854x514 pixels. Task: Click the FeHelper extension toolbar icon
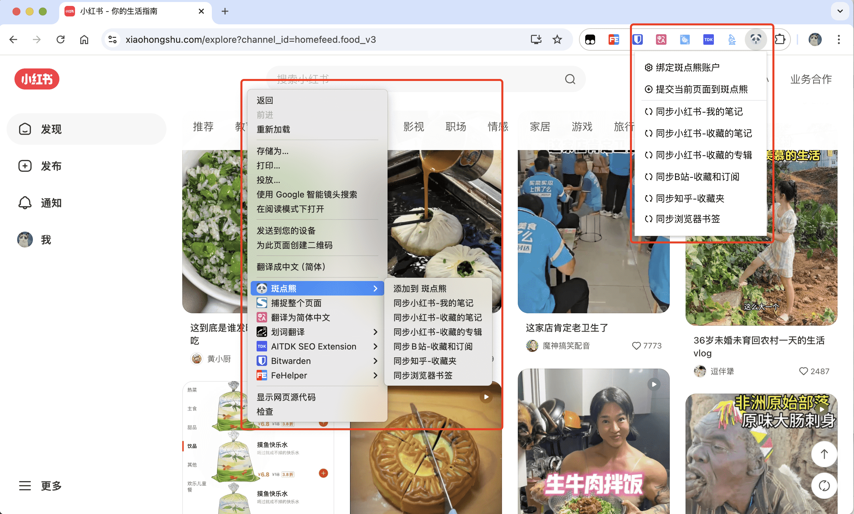614,39
